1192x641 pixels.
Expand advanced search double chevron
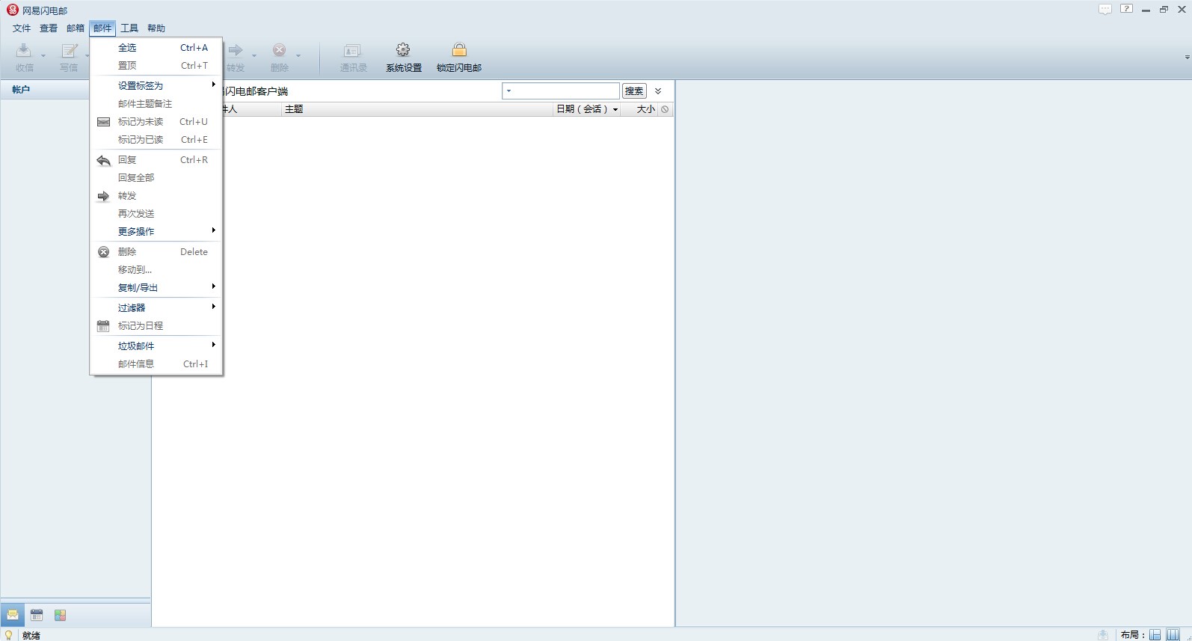[658, 91]
